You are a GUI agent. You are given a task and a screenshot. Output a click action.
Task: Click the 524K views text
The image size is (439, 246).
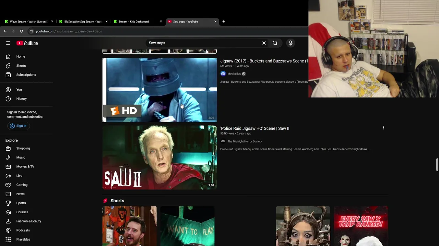(x=227, y=134)
